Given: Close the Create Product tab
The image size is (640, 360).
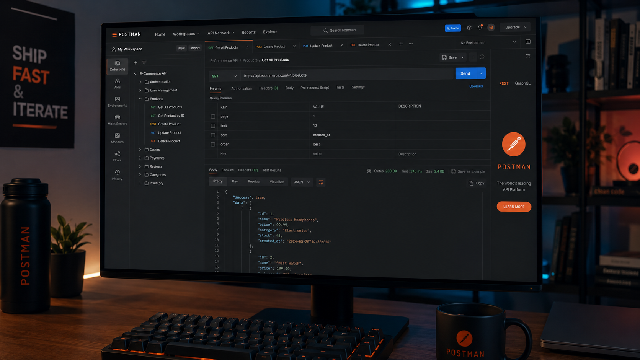Looking at the screenshot, I should coord(294,46).
